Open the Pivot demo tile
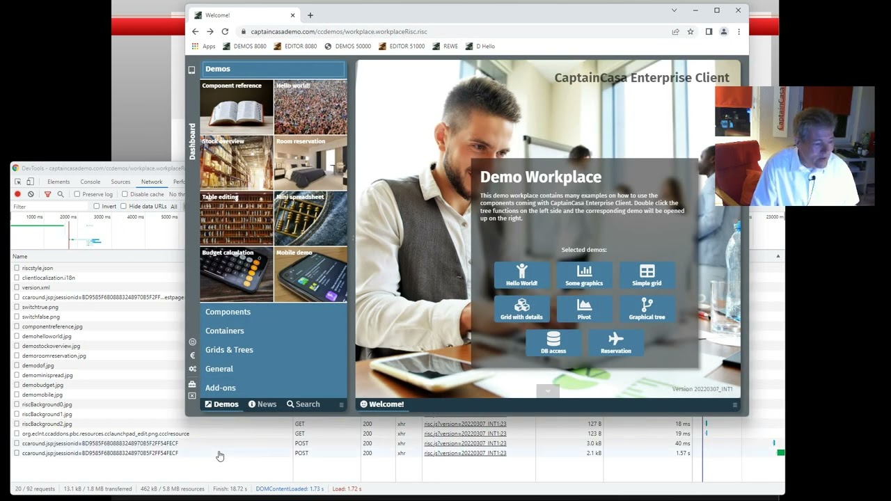The width and height of the screenshot is (891, 501). [584, 309]
